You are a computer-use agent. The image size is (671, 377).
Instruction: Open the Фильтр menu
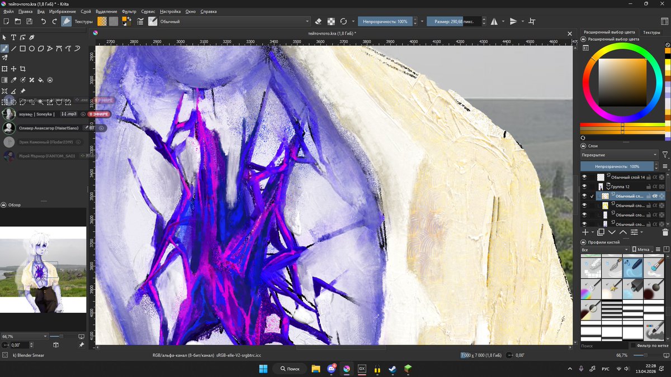tap(129, 11)
